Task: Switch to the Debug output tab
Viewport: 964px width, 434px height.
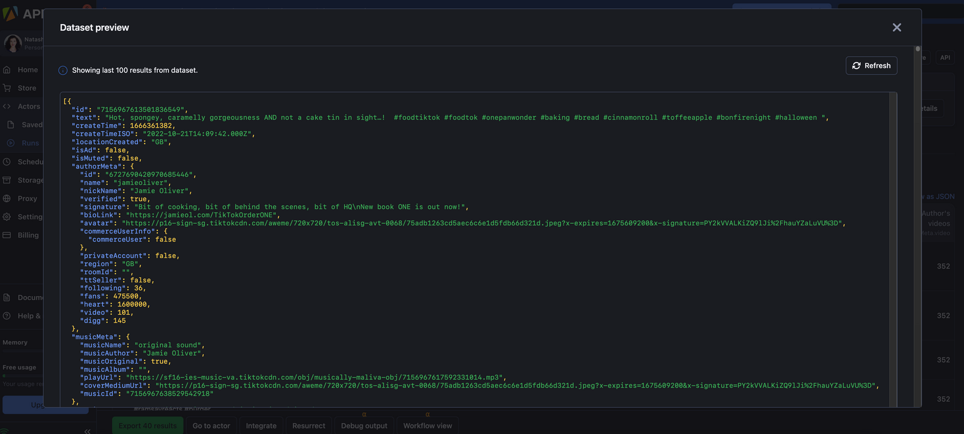Action: tap(364, 426)
